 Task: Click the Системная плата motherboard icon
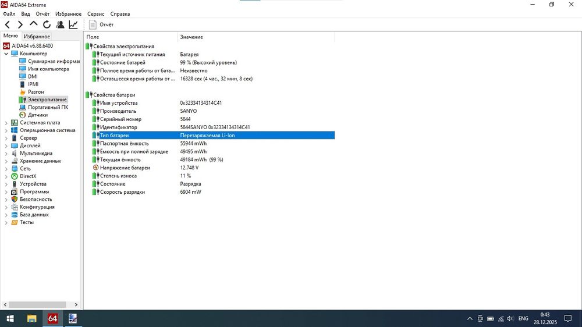pyautogui.click(x=15, y=123)
